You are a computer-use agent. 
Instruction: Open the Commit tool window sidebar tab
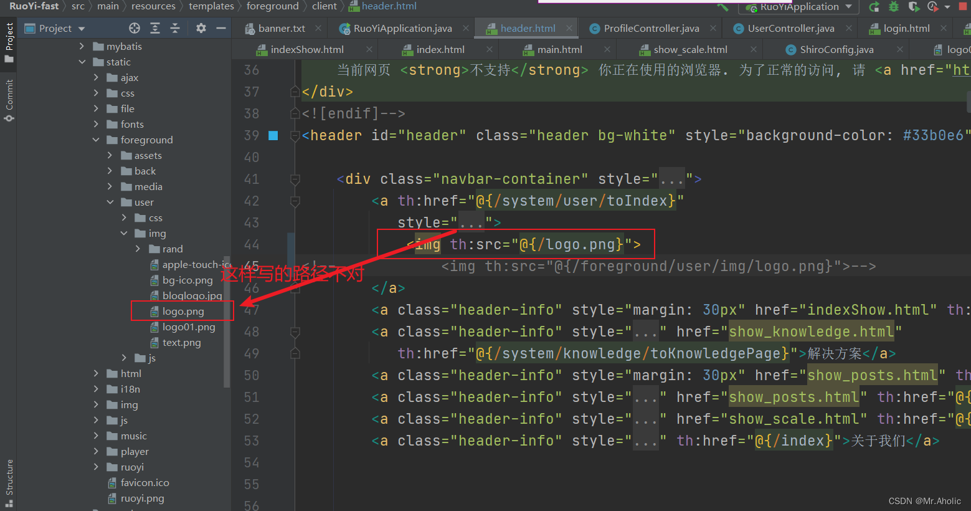9,100
